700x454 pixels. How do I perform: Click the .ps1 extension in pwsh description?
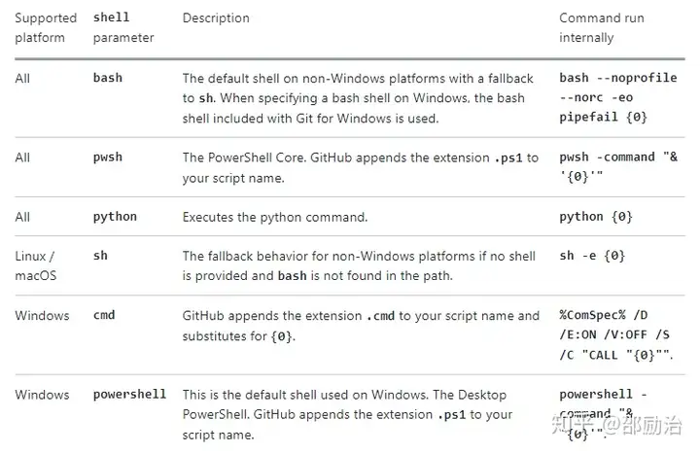pyautogui.click(x=508, y=158)
